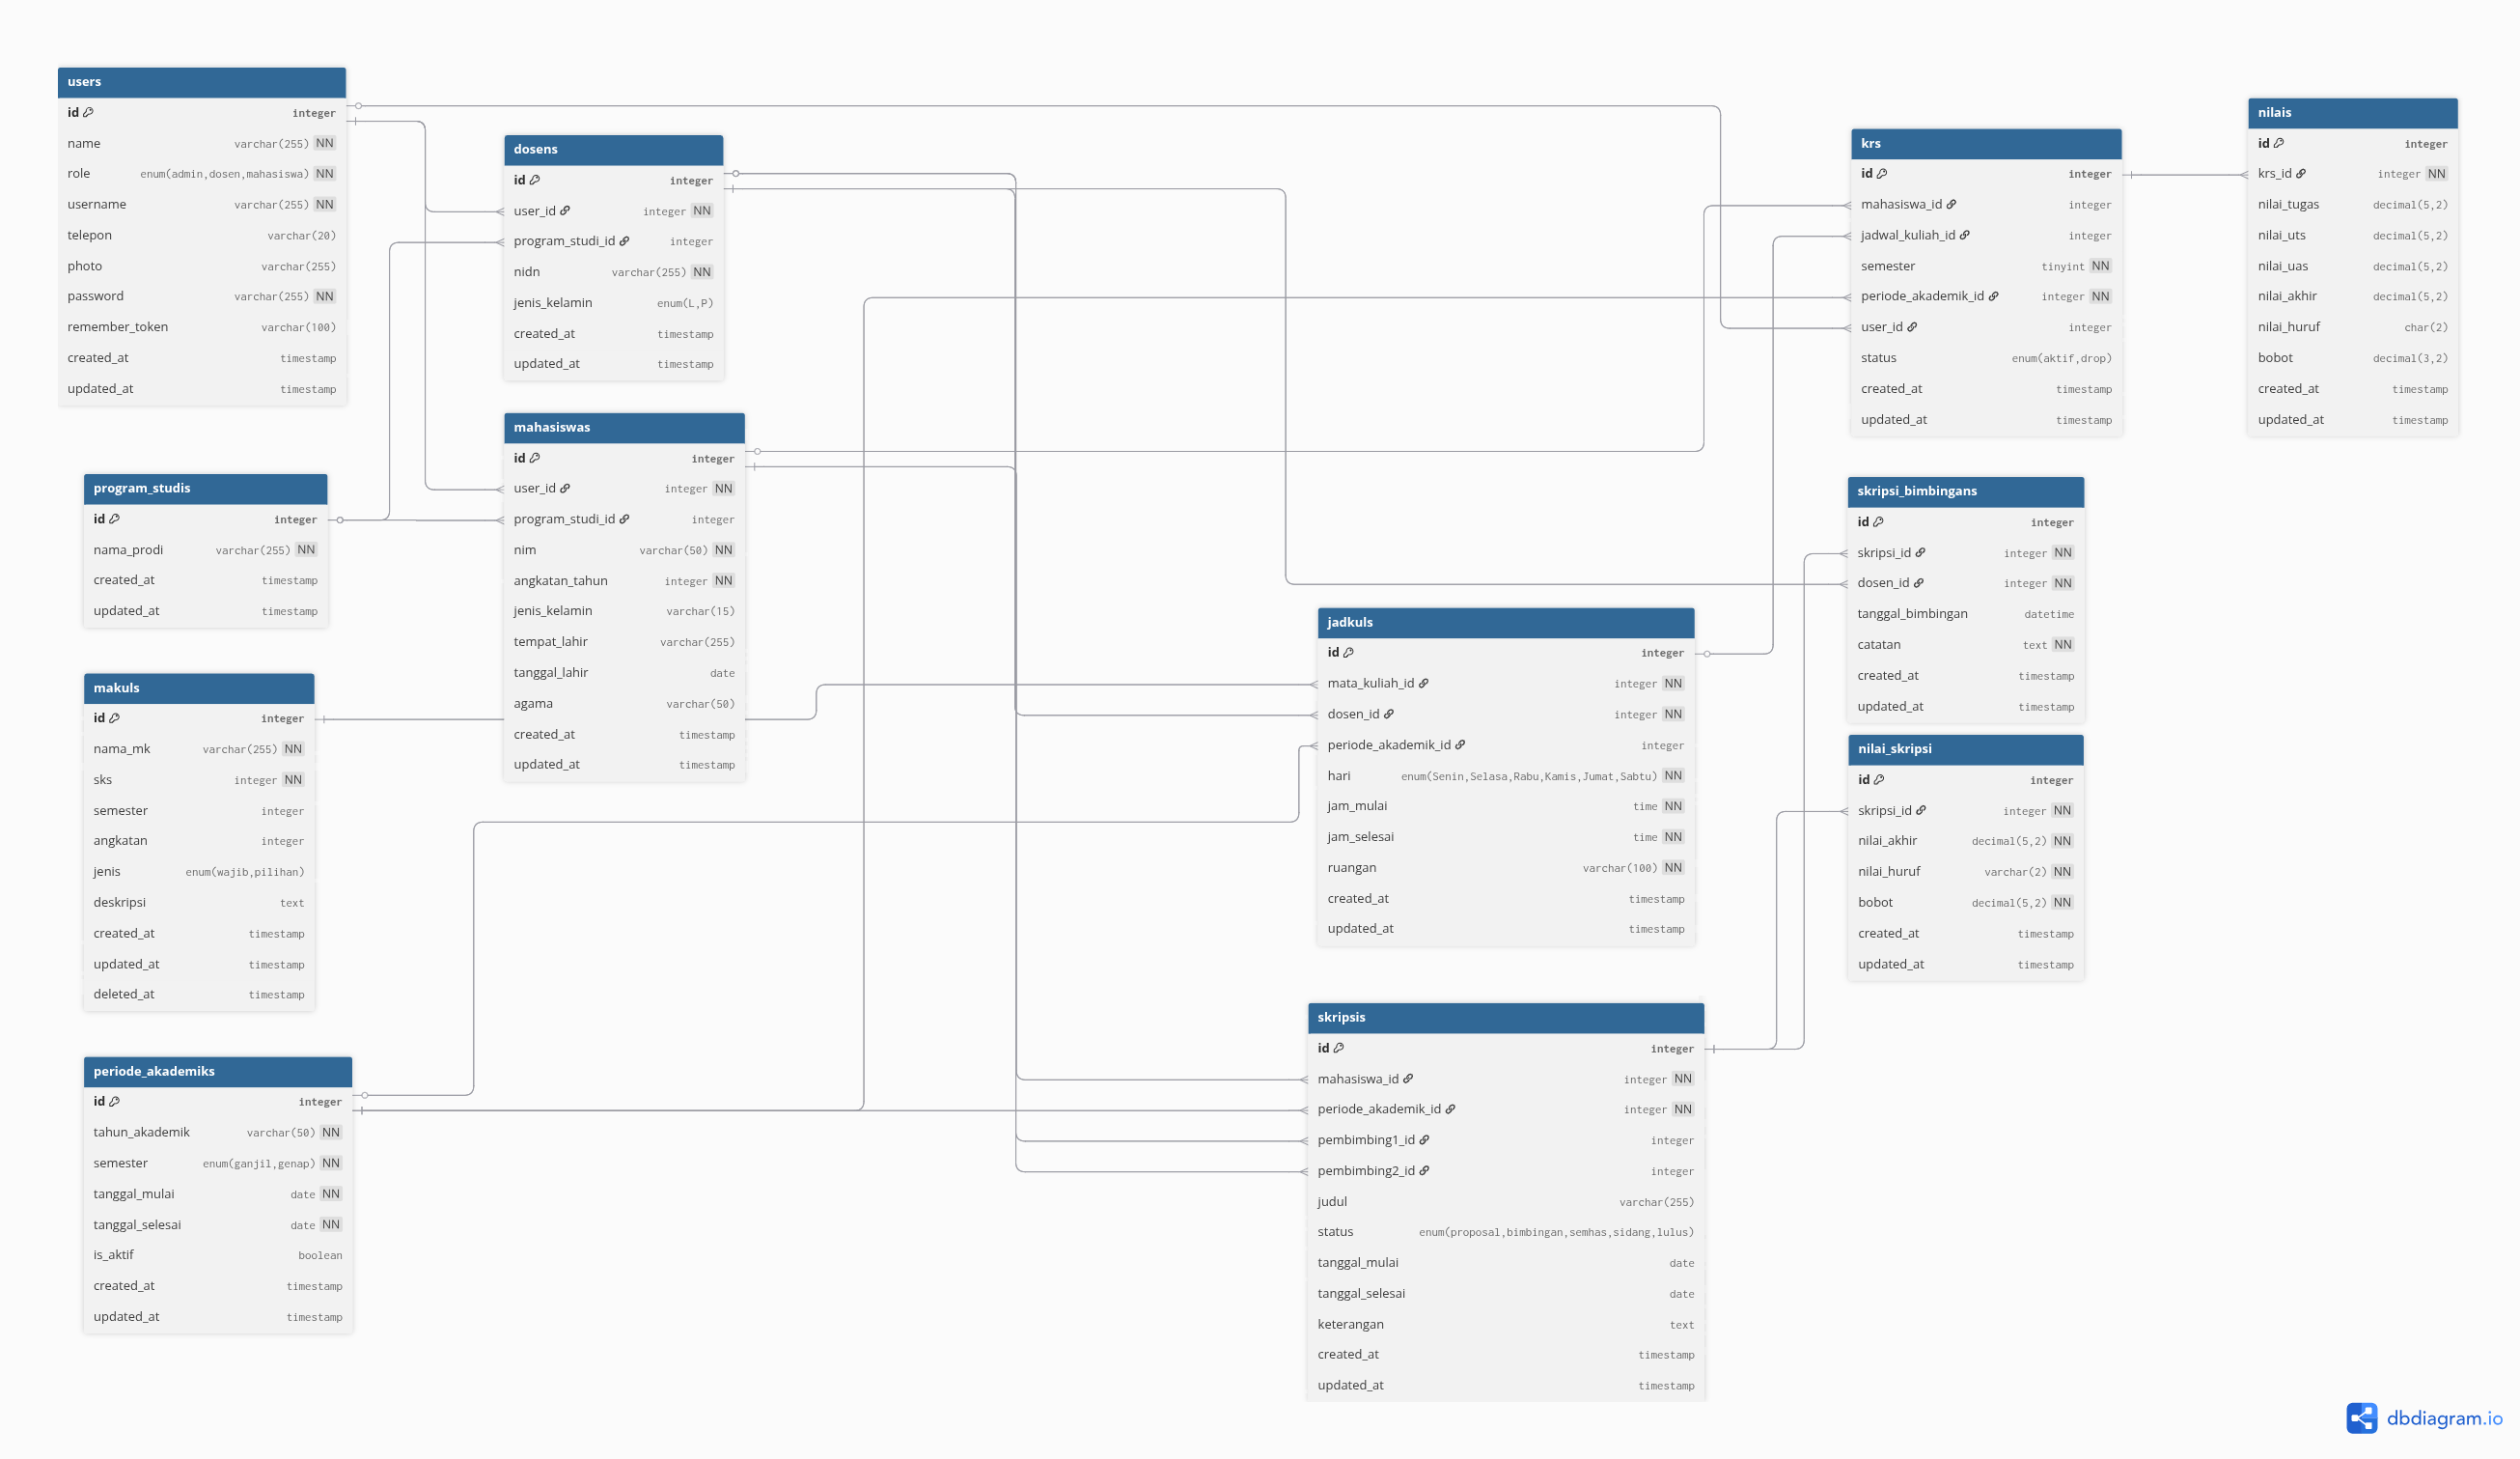
Task: Click link icon beside jadkuls periode_akademik_id
Action: click(x=1460, y=744)
